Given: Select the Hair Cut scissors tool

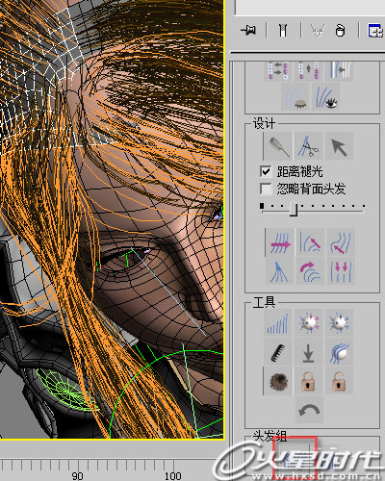Looking at the screenshot, I should coord(308,146).
